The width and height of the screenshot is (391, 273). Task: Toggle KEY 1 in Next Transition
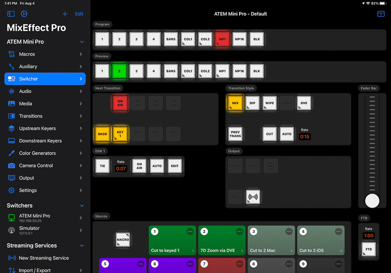tap(120, 134)
